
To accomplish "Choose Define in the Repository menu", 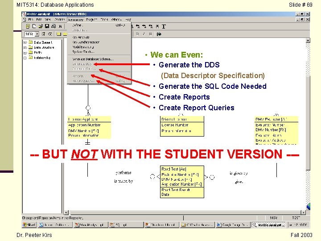I will 99,25.
